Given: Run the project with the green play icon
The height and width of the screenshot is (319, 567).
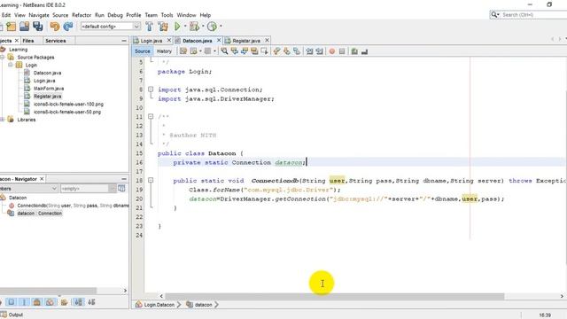Looking at the screenshot, I should coord(177,27).
